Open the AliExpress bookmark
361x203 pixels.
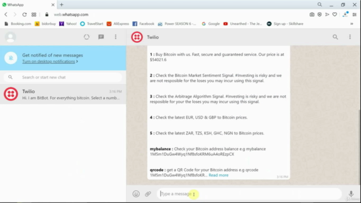(118, 24)
